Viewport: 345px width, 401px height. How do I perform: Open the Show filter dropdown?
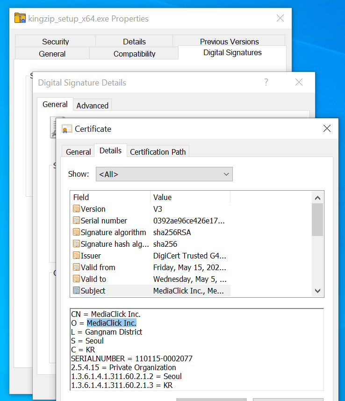164,174
